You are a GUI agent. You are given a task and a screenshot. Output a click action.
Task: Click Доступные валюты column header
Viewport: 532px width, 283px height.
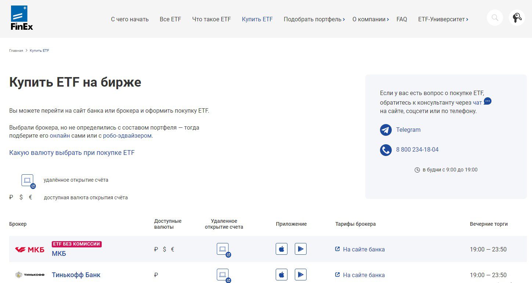168,224
